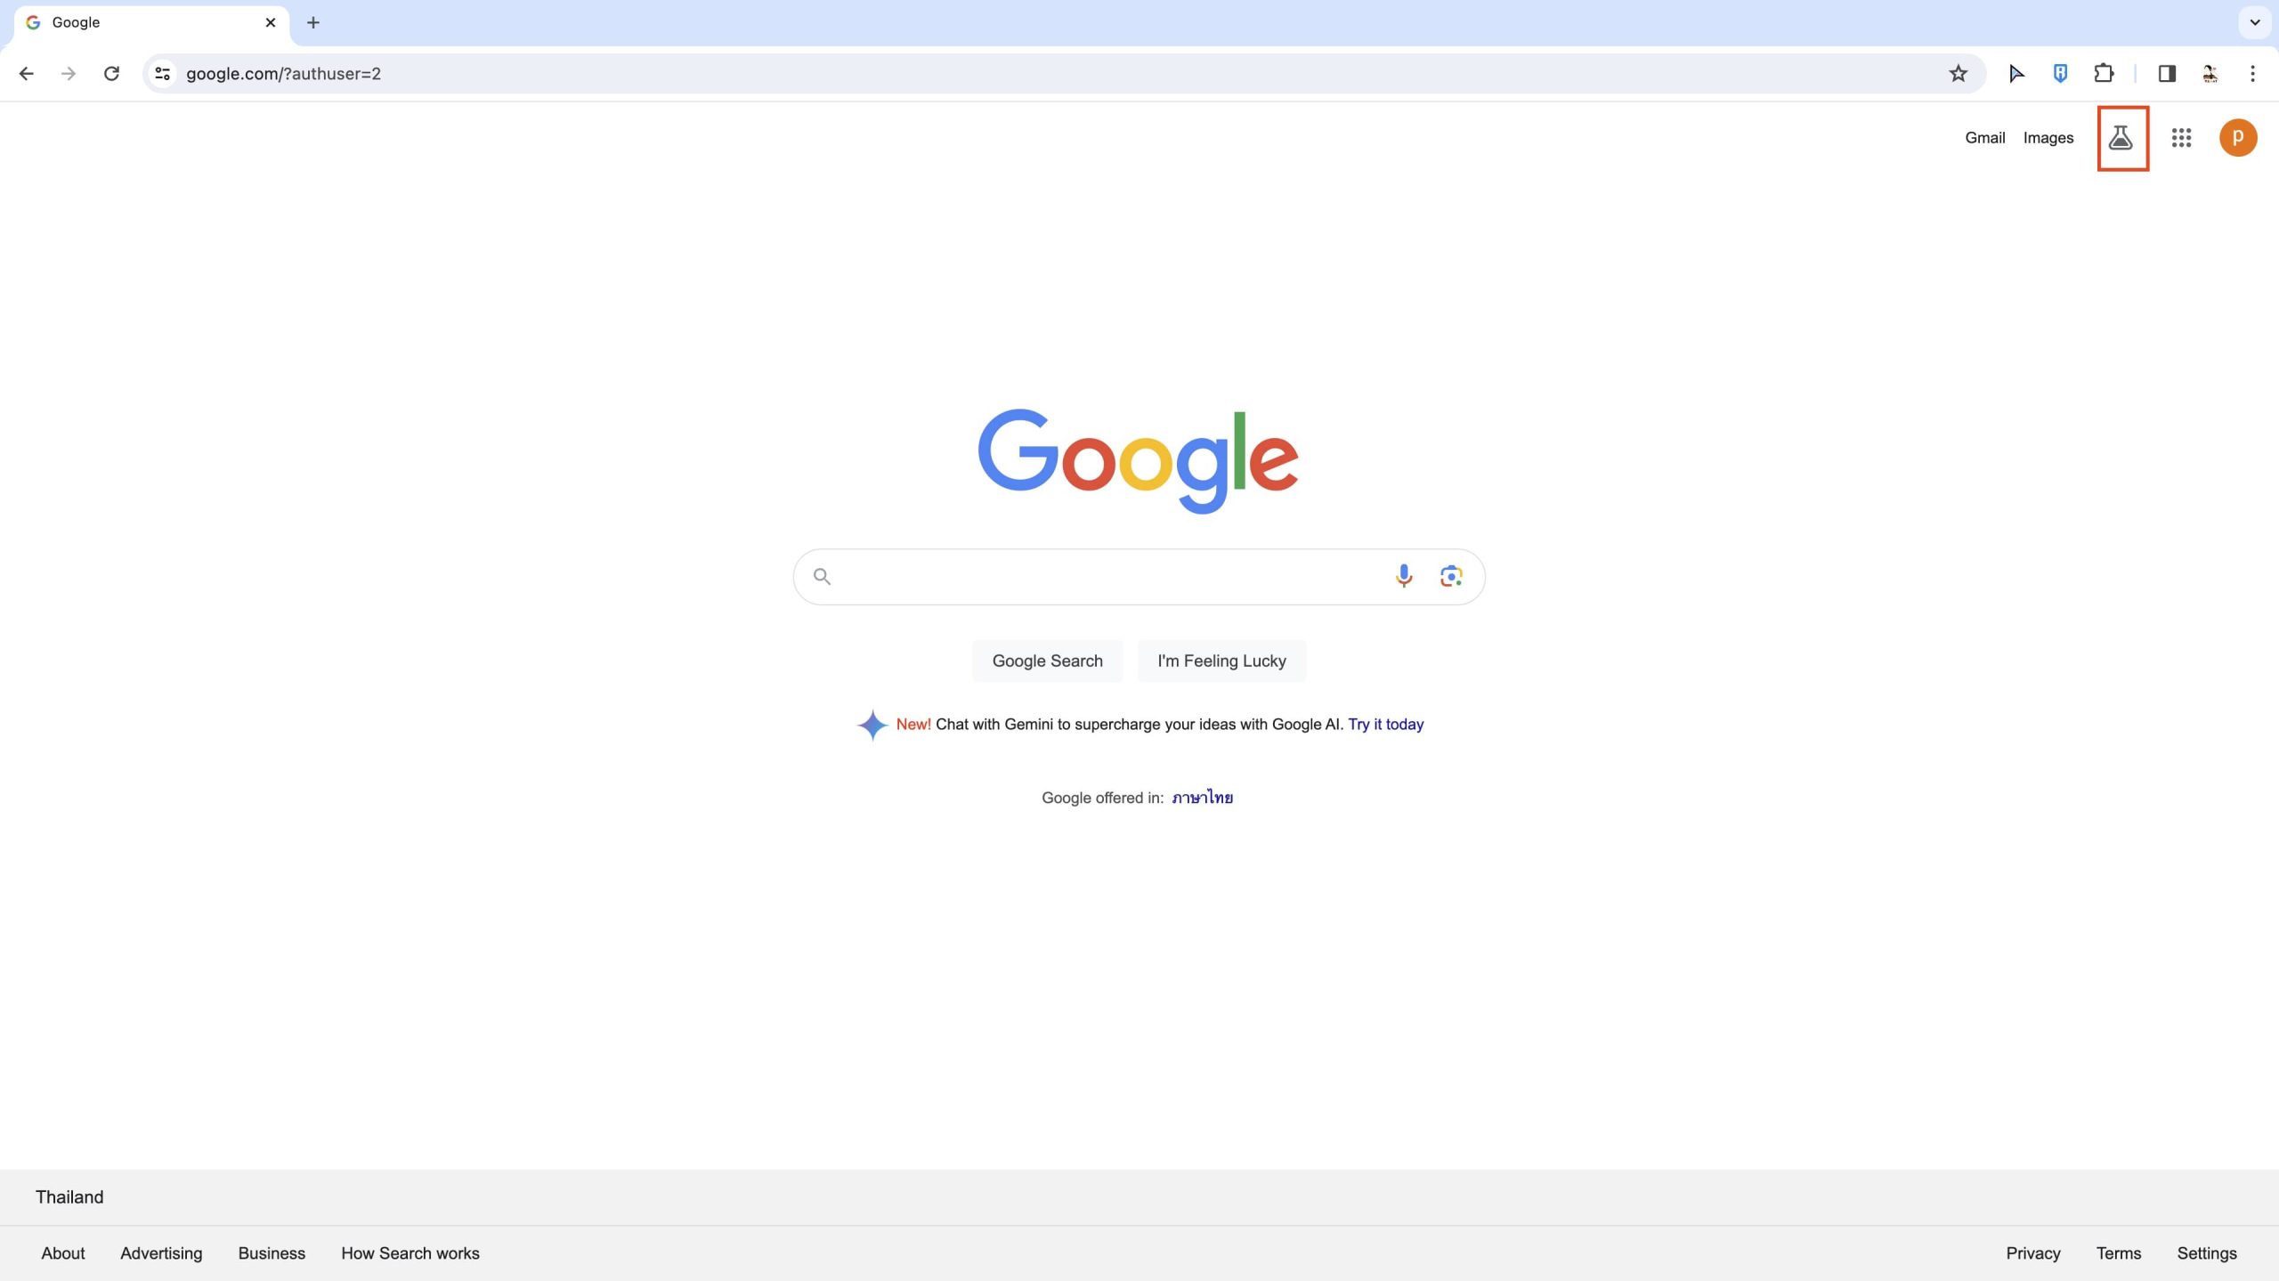This screenshot has width=2279, height=1281.
Task: Open Chrome three-dot menu
Action: (x=2252, y=74)
